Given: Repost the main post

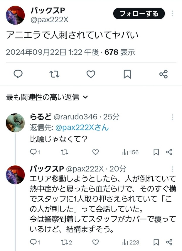Looking at the screenshot, I should point(54,74).
